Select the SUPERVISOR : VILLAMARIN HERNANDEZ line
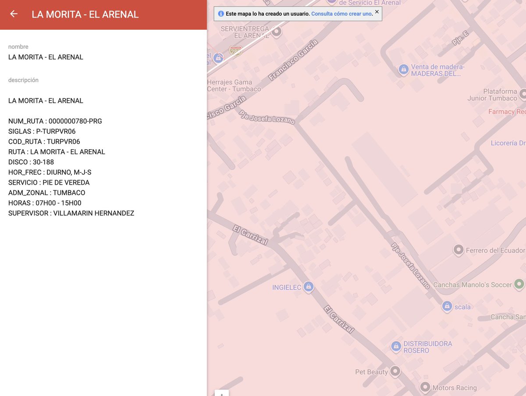The height and width of the screenshot is (396, 526). coord(71,213)
